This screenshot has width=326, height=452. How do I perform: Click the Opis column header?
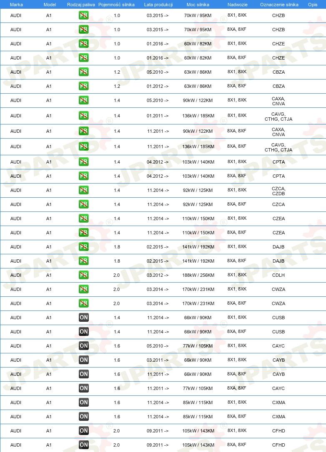[313, 5]
